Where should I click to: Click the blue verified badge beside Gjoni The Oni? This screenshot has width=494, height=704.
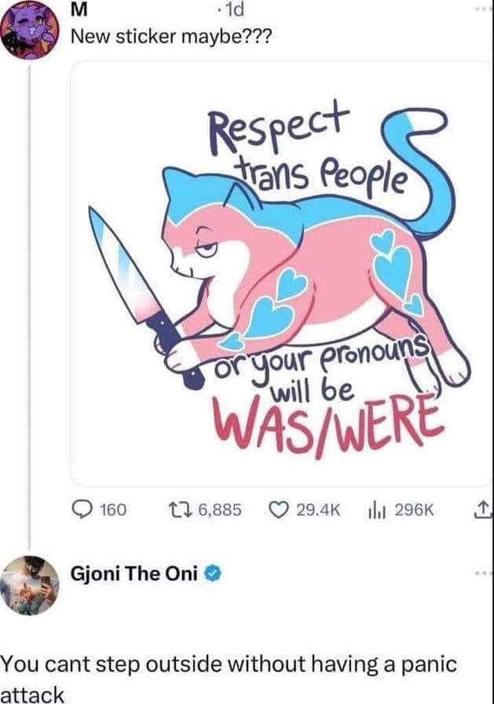(214, 575)
